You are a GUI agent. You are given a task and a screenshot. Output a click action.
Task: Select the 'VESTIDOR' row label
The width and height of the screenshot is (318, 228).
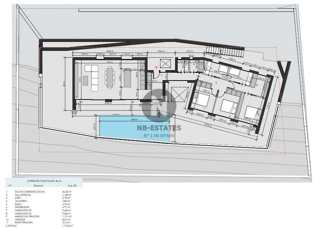[x=20, y=219]
